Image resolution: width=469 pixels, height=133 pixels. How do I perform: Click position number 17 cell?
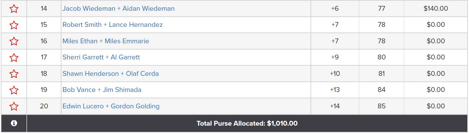[44, 57]
